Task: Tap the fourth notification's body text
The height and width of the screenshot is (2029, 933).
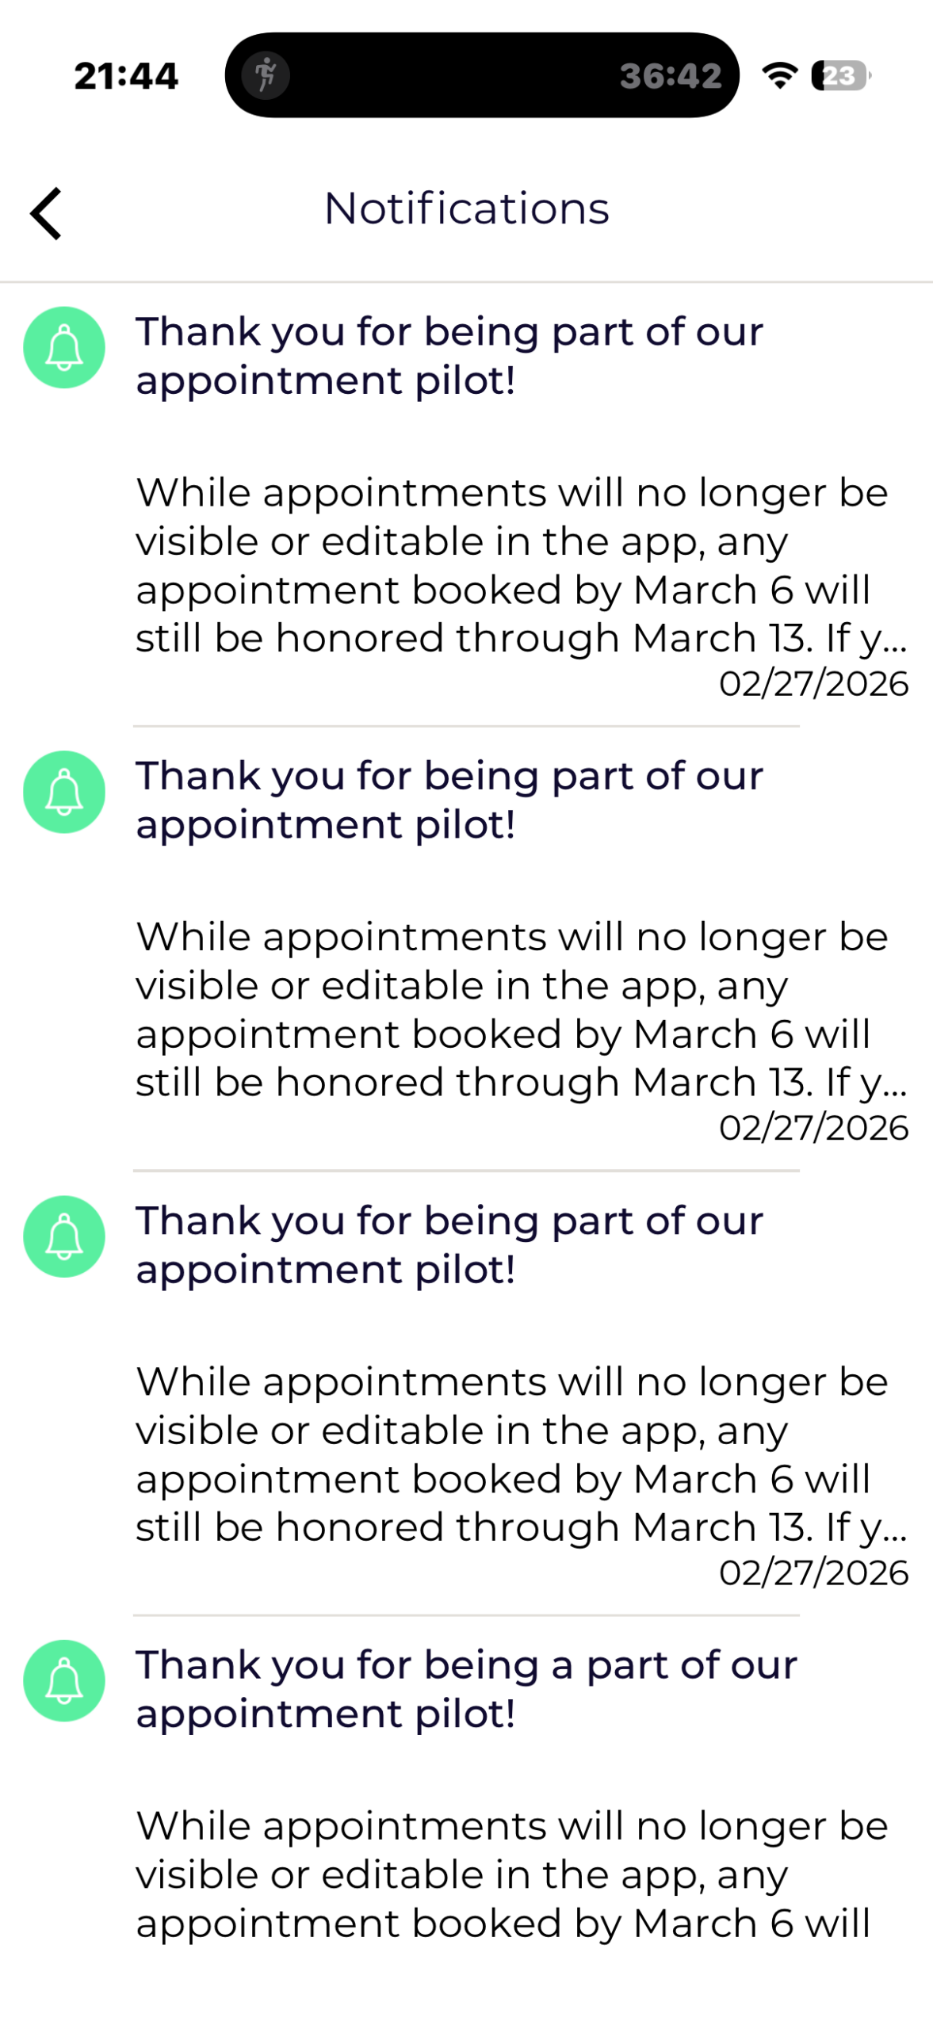Action: click(512, 1874)
